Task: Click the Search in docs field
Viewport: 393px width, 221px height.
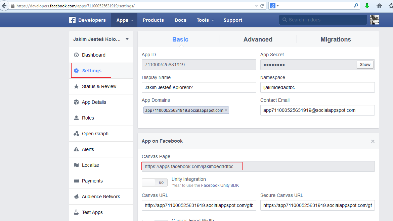Action: coord(323,20)
